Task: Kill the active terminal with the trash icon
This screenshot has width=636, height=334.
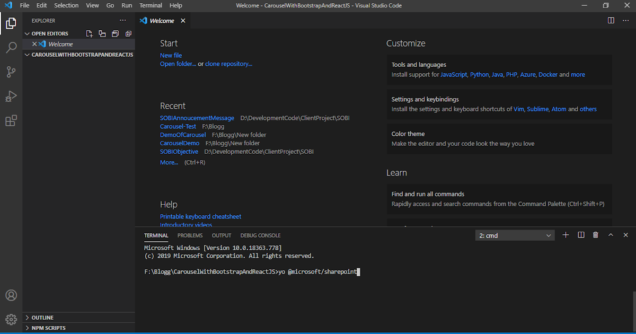Action: tap(595, 235)
